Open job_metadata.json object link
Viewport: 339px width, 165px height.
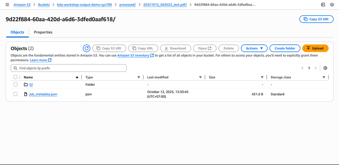(x=43, y=94)
